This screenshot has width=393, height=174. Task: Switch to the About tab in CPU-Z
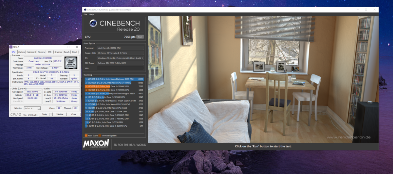(74, 52)
